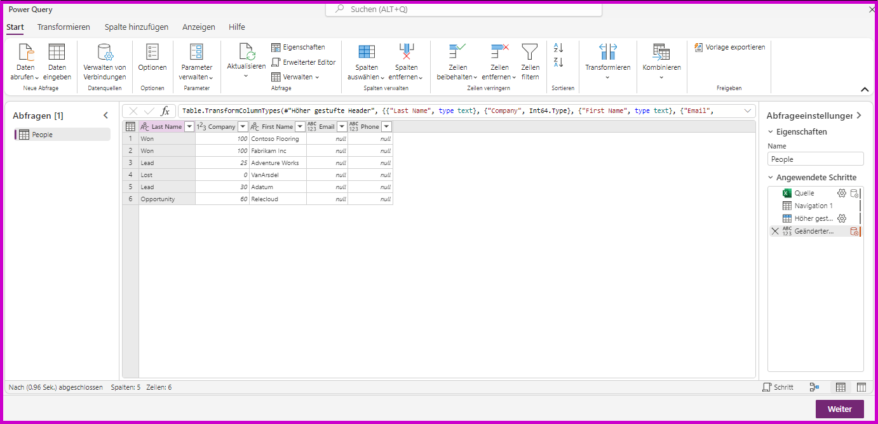
Task: Select the People query in list
Action: pos(43,135)
